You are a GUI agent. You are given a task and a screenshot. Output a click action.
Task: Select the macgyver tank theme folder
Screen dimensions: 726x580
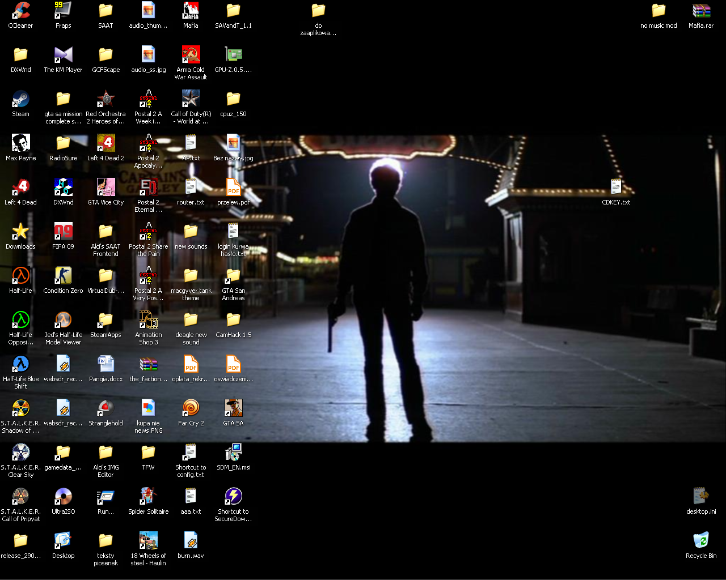(x=191, y=275)
